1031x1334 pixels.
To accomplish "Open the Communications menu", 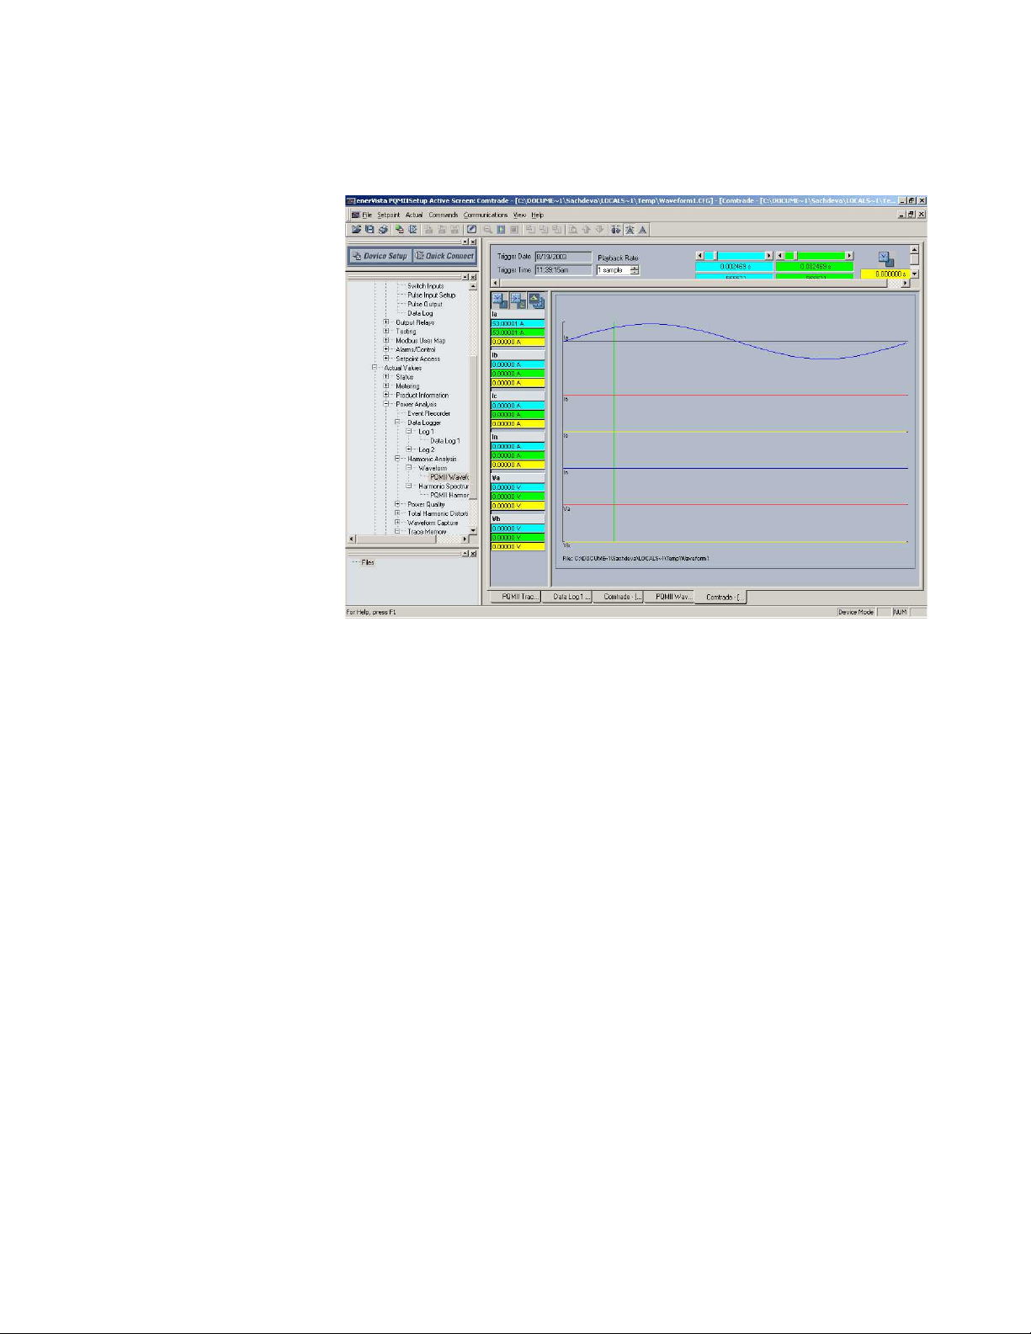I will click(x=486, y=215).
